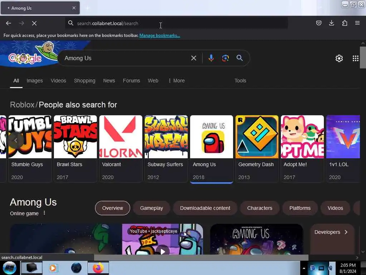
Task: Select the Platforms chip
Action: [x=300, y=208]
